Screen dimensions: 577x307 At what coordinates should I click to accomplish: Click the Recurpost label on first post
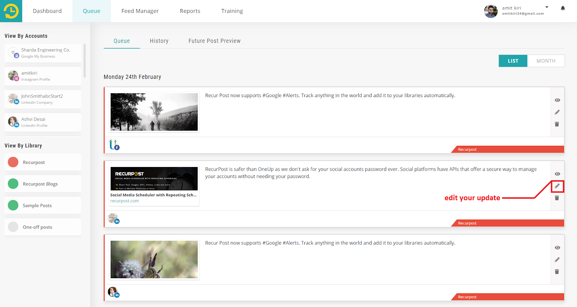[467, 150]
